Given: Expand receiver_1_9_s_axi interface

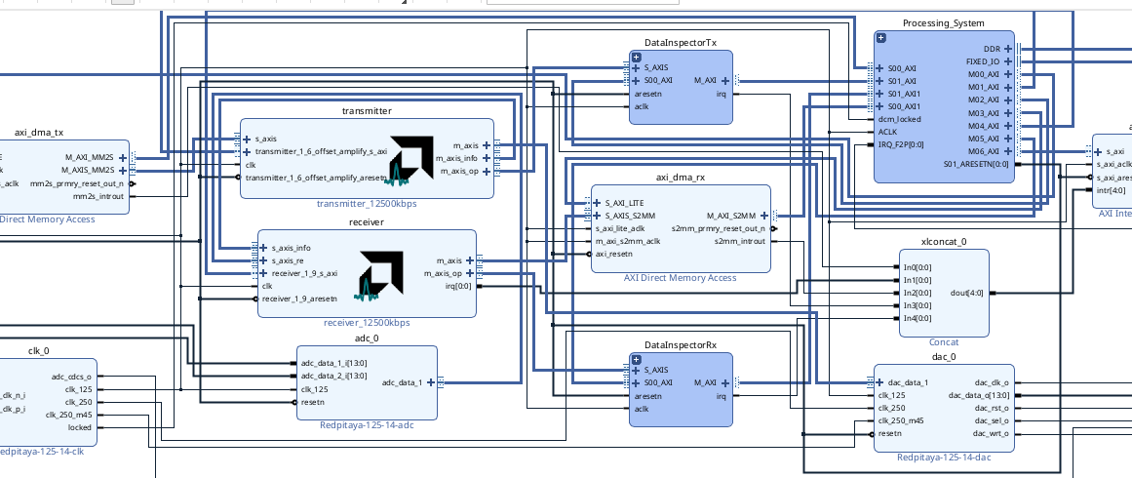Looking at the screenshot, I should [x=264, y=274].
